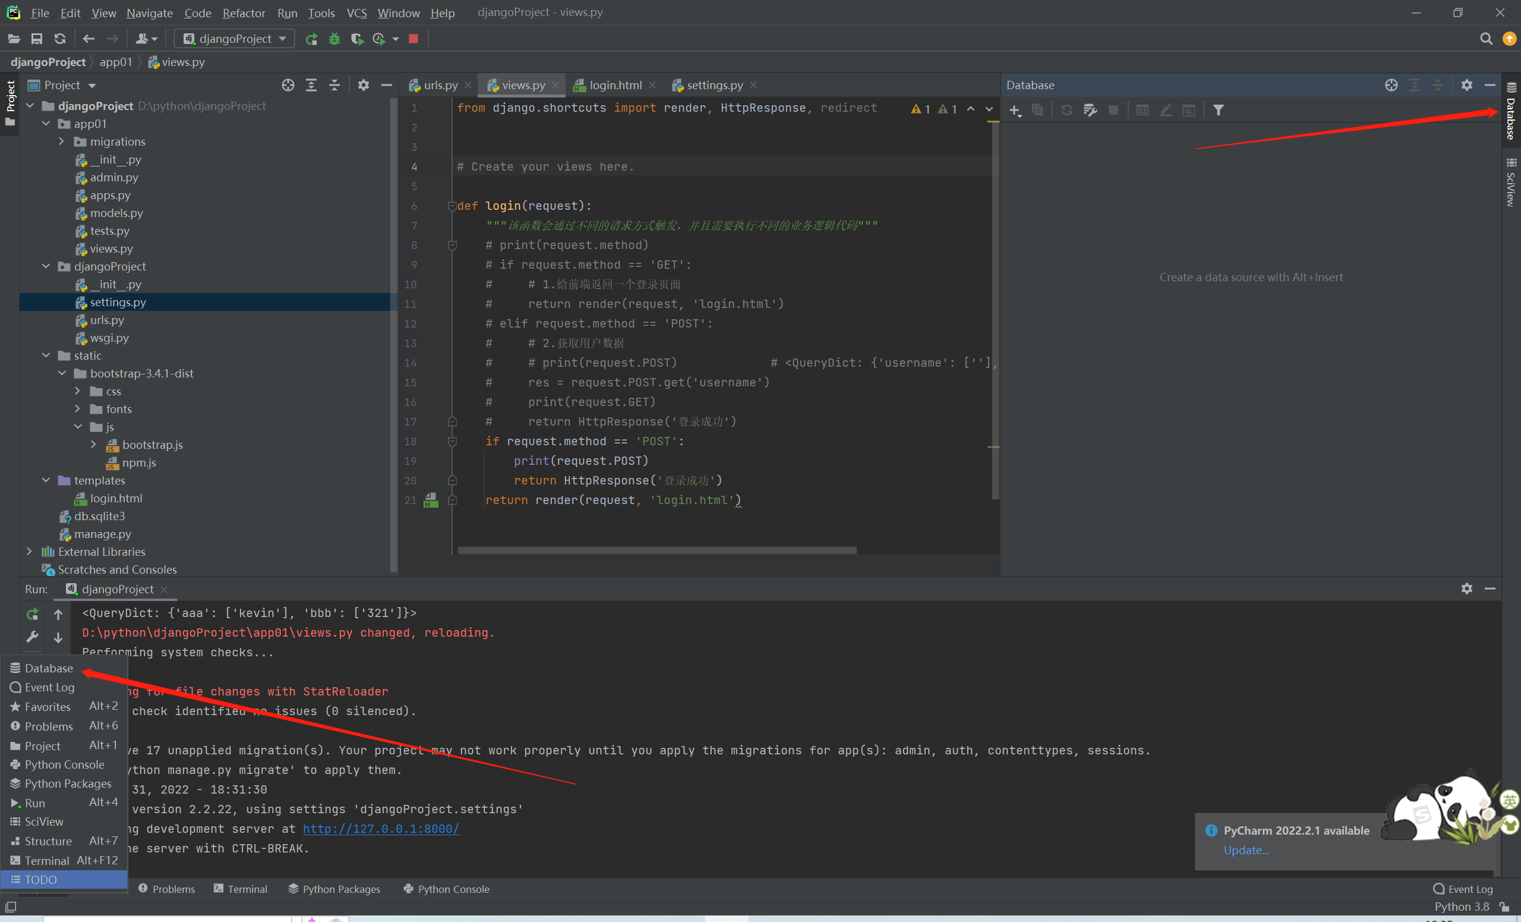Toggle fold marker for login function
Viewport: 1521px width, 922px height.
click(x=452, y=206)
